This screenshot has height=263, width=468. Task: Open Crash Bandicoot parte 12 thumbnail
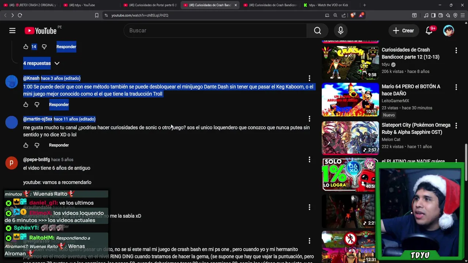pyautogui.click(x=350, y=63)
